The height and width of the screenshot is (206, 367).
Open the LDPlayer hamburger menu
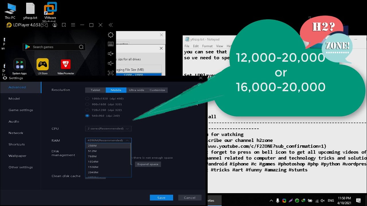(x=73, y=25)
